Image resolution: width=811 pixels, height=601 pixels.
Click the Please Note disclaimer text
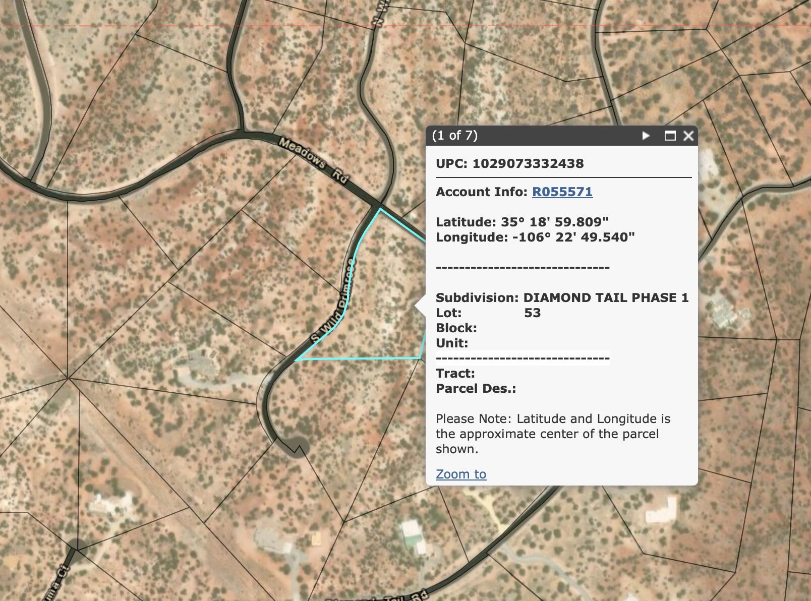(x=553, y=434)
